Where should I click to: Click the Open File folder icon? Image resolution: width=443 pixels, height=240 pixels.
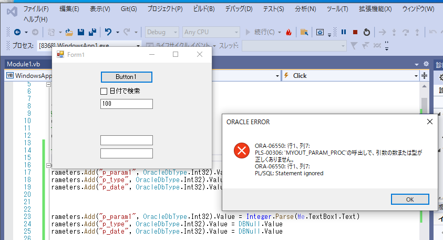point(69,32)
